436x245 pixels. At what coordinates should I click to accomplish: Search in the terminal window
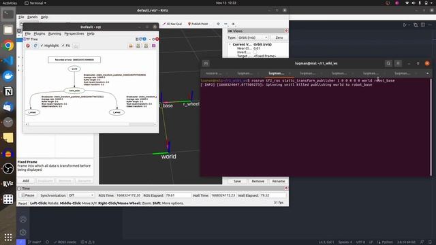(x=388, y=63)
